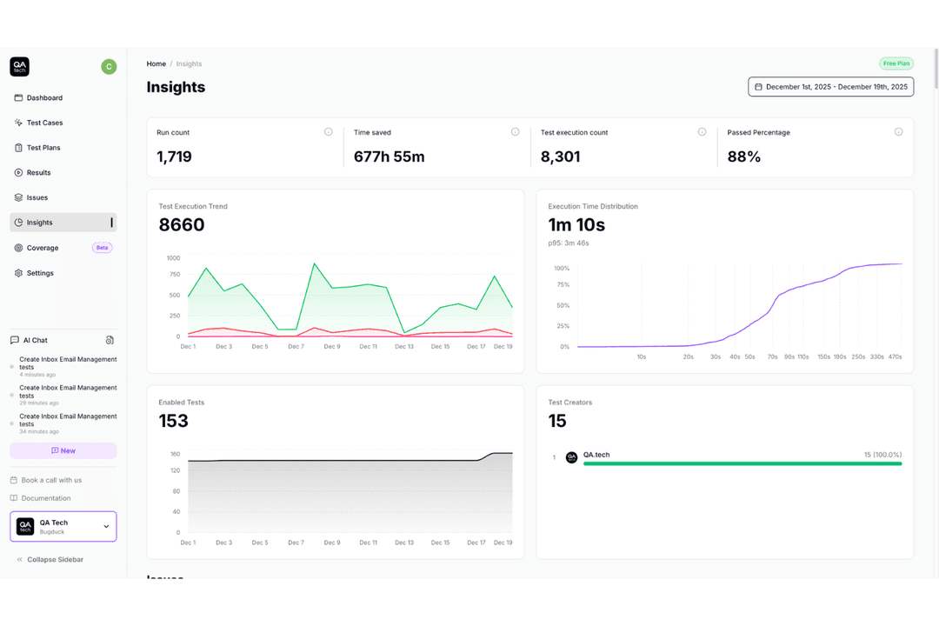Click the 1m 10s execution time value
Screen dimensions: 939x626
(576, 224)
